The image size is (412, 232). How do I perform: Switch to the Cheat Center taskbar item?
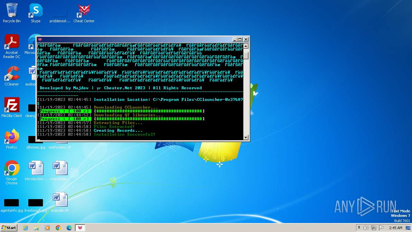[x=80, y=228]
